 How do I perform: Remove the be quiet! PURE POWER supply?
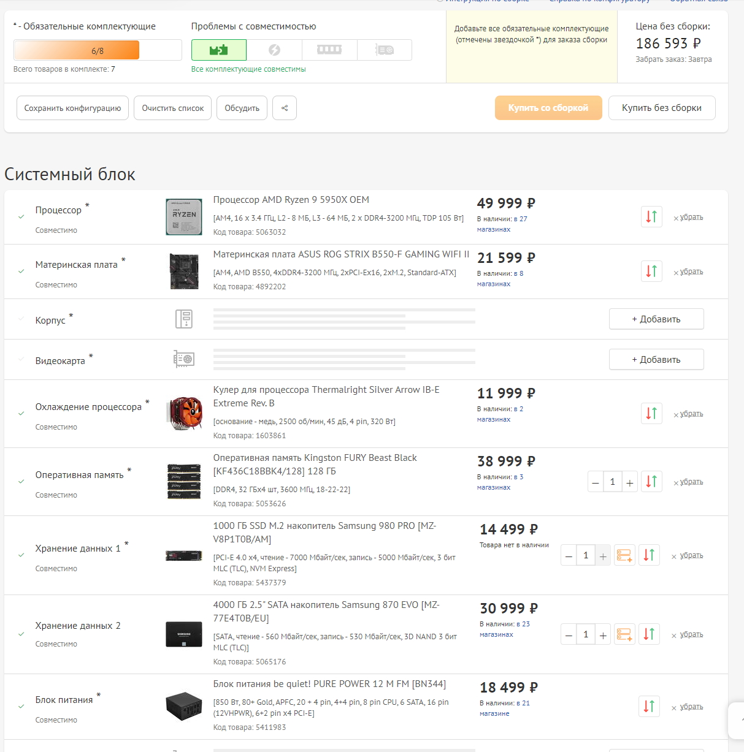(x=687, y=707)
